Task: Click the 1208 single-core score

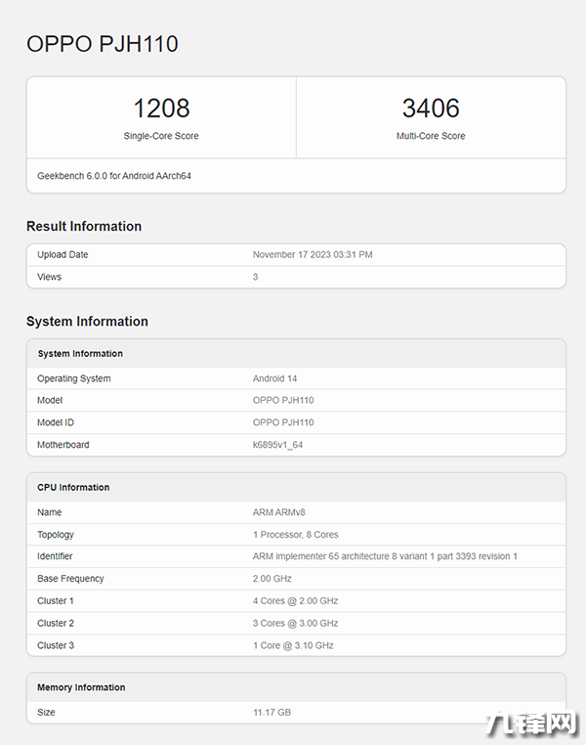Action: pos(161,108)
